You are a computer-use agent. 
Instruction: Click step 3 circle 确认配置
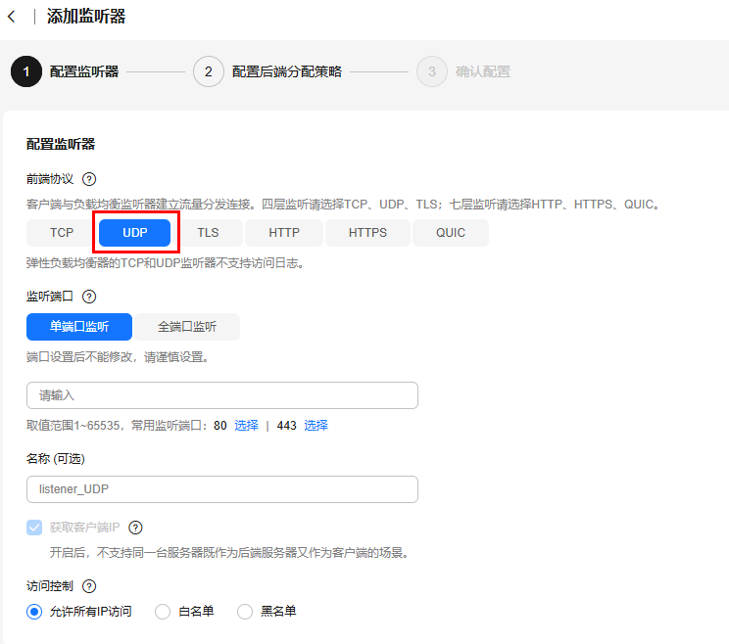(x=432, y=71)
